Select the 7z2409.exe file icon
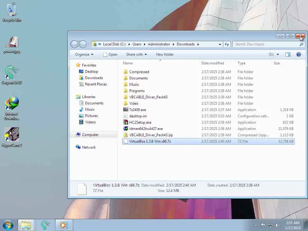Screen dimensions: 308x231 click(x=126, y=109)
